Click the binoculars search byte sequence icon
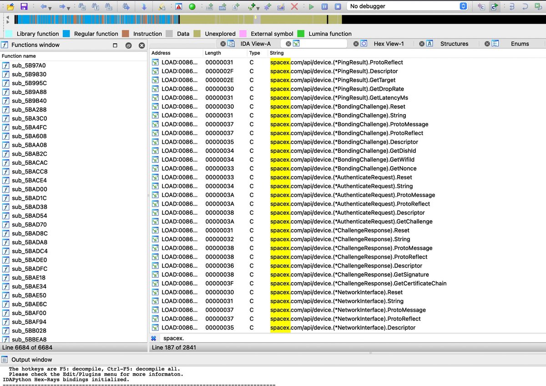The image size is (546, 386). coord(109,6)
